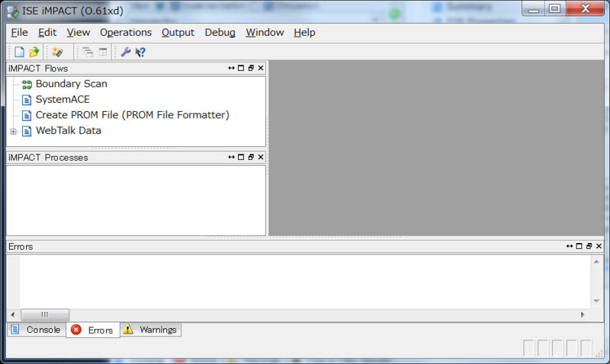Image resolution: width=610 pixels, height=364 pixels.
Task: Expand the WebTalk Data tree node
Action: pos(13,132)
